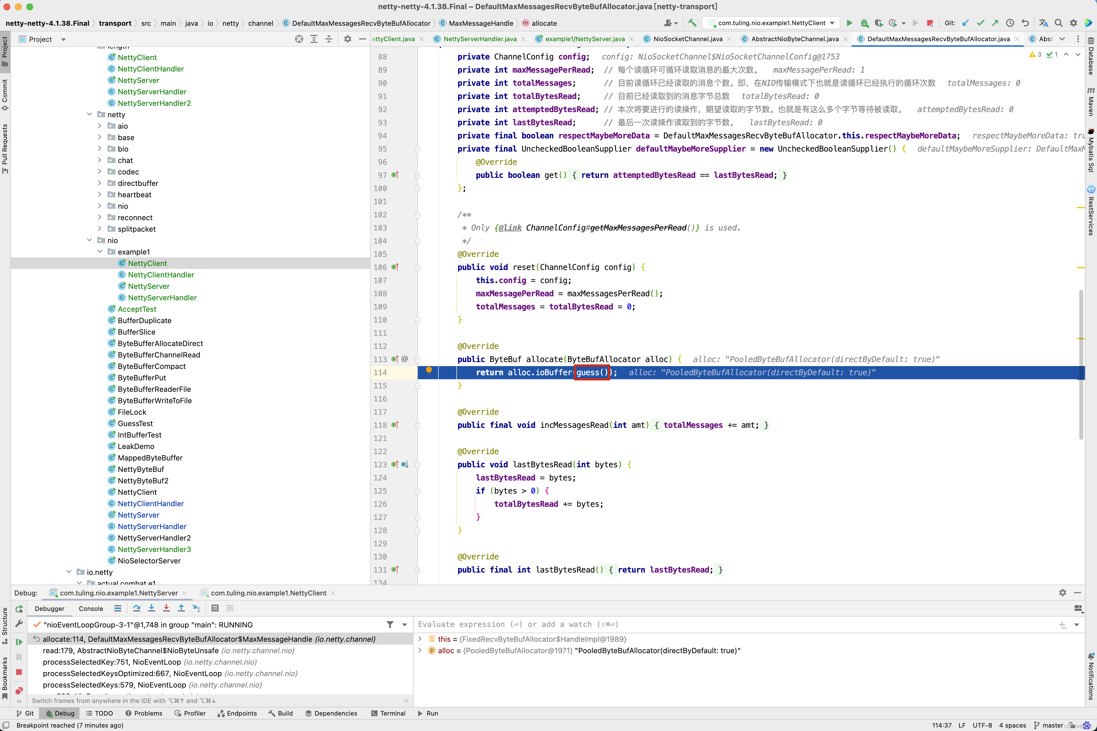This screenshot has height=731, width=1097.
Task: Click the Step Over debugger icon
Action: coord(136,608)
